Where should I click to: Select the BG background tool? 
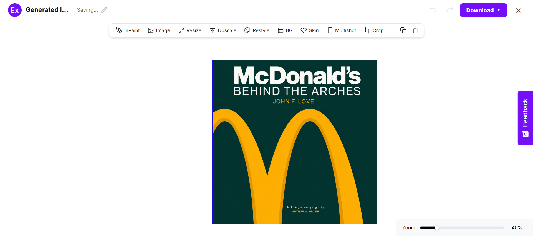coord(285,30)
